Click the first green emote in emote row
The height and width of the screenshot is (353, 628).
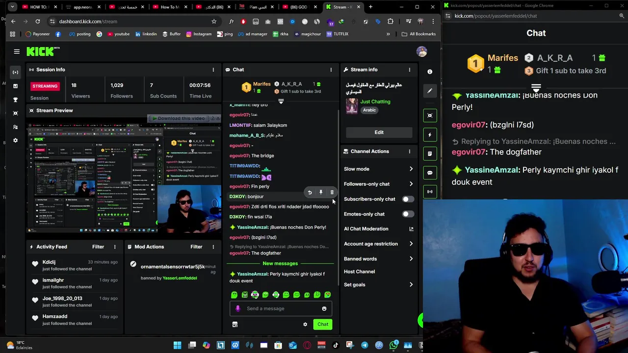coord(234,295)
